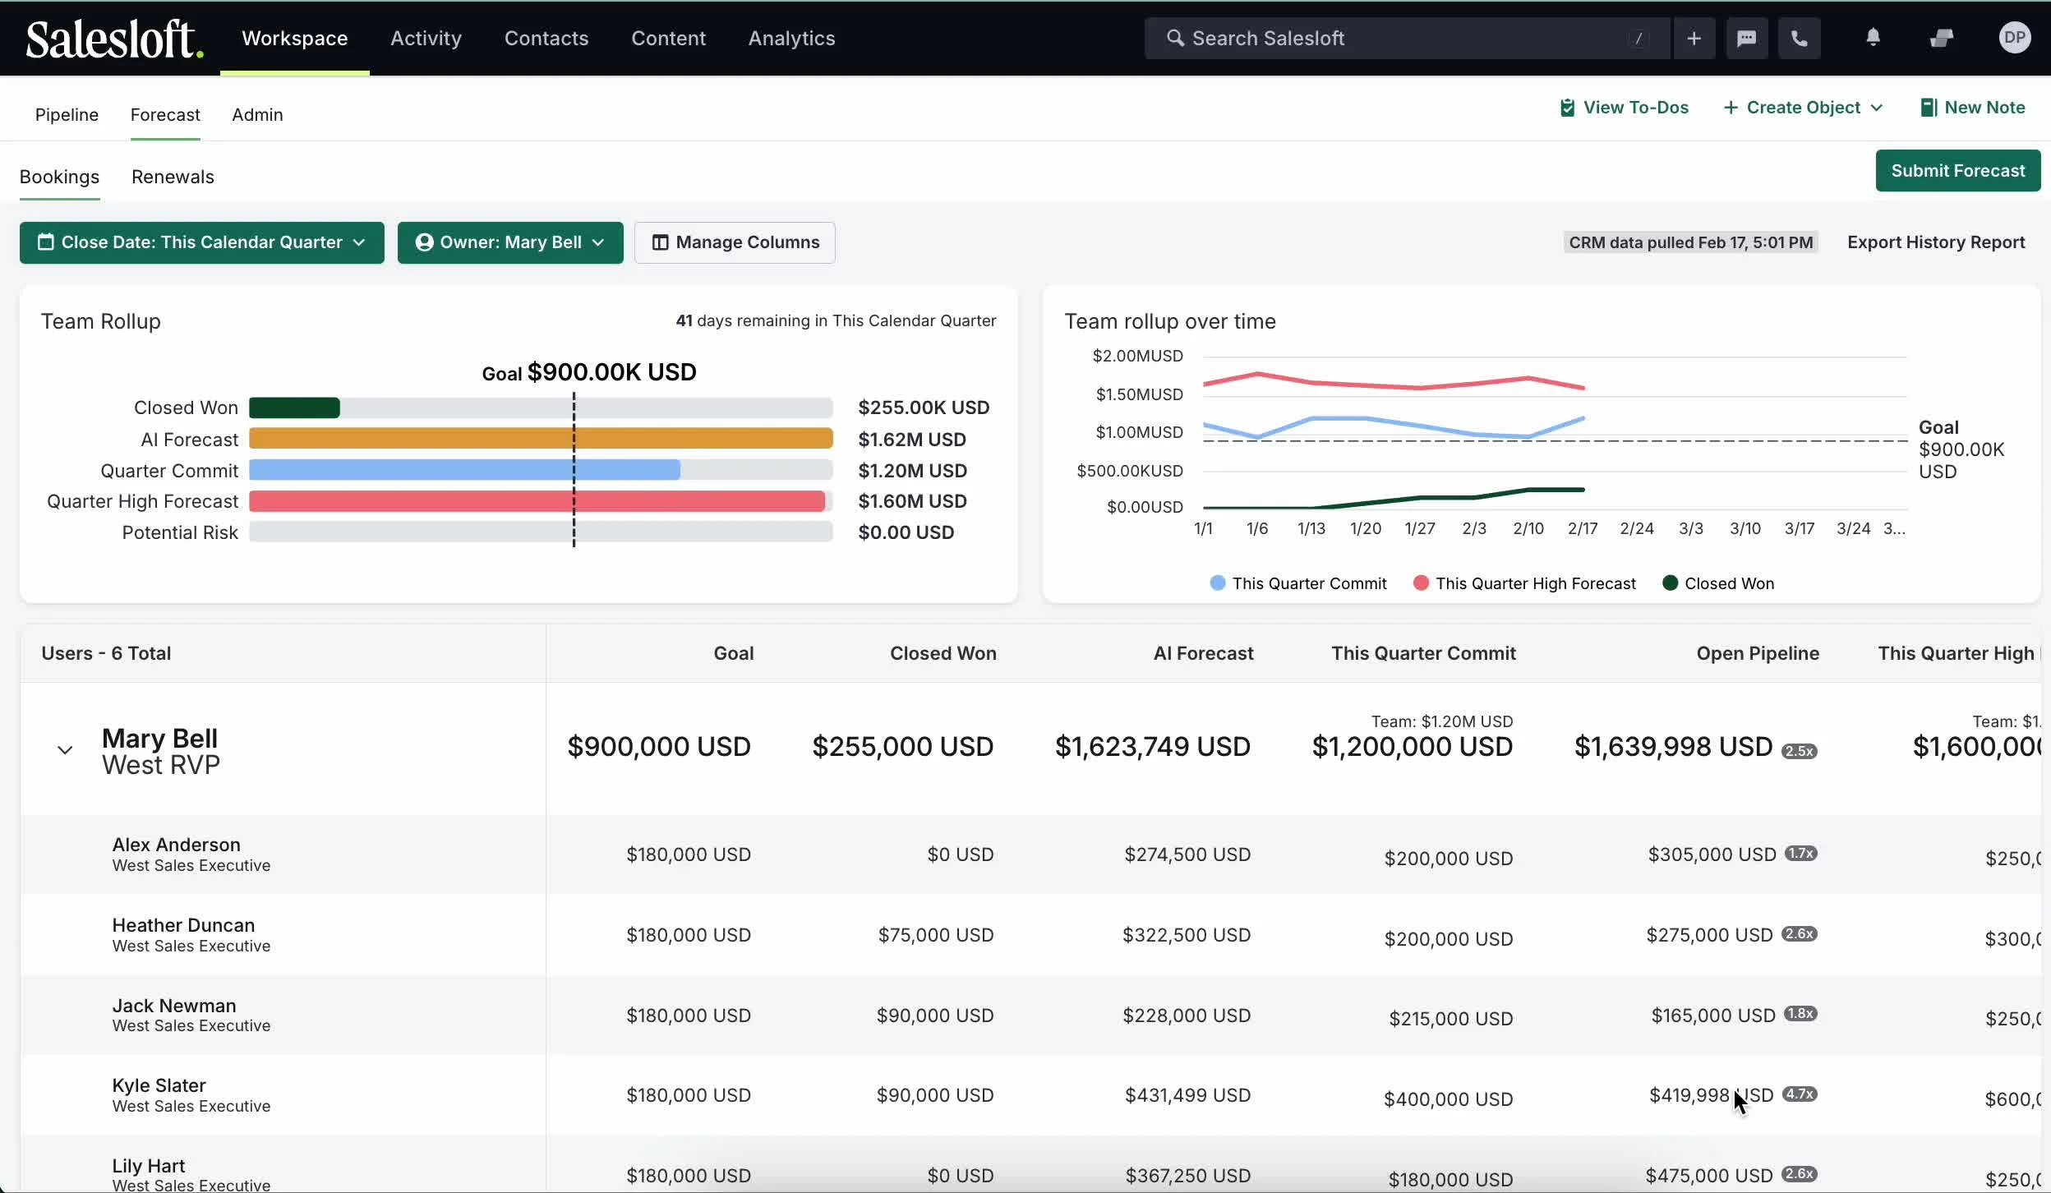
Task: Open Create Object dropdown
Action: (1803, 108)
